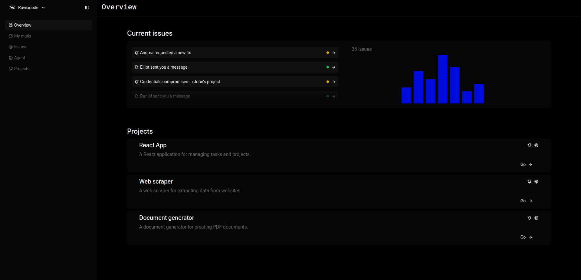Click arrow on Credentials compromised row
Screen dimensions: 581x280
(x=333, y=82)
